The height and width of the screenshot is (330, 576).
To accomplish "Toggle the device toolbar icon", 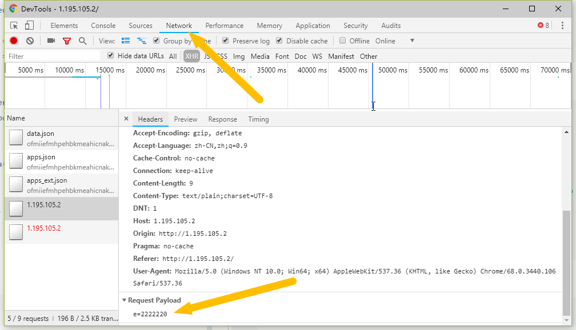I will [29, 25].
